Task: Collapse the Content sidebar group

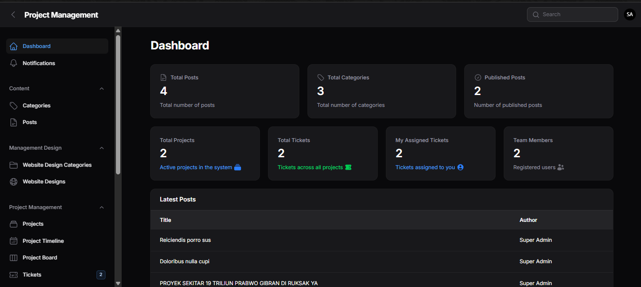Action: coord(102,89)
